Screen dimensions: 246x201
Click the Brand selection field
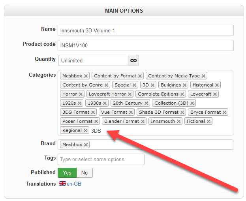pos(145,145)
